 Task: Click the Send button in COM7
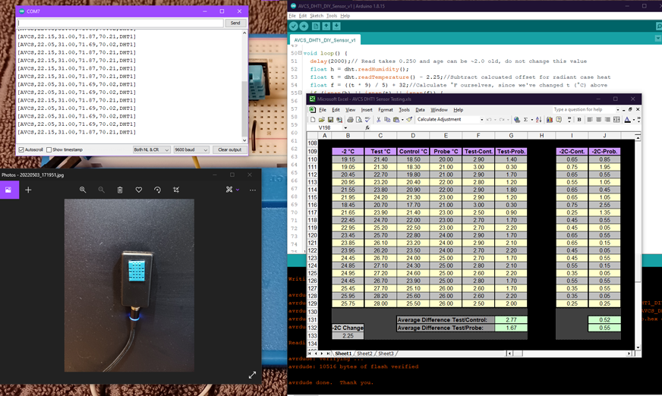tap(235, 23)
